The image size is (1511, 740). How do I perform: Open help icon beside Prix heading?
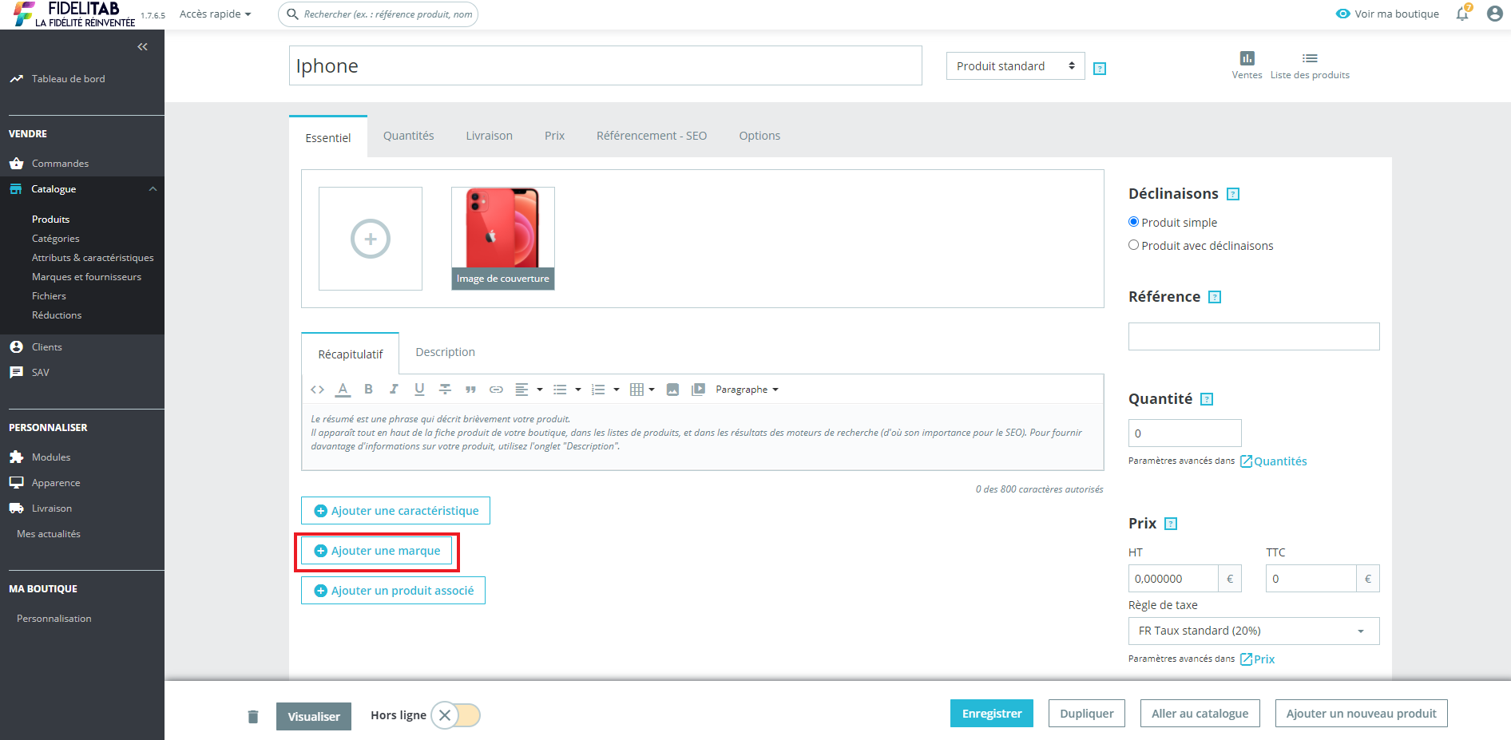tap(1171, 524)
